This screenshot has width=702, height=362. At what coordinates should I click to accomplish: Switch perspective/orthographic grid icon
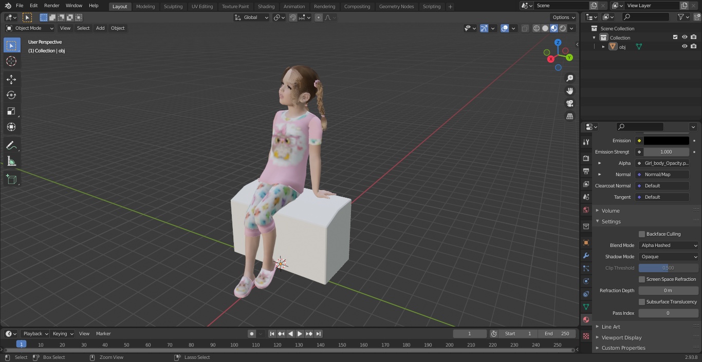(569, 116)
